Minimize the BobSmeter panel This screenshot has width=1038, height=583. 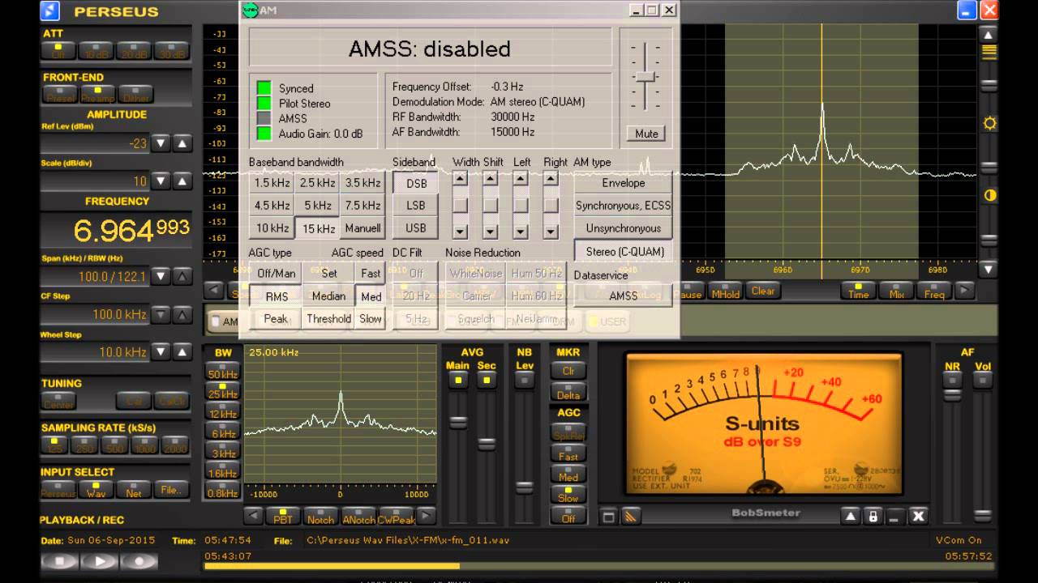pyautogui.click(x=895, y=517)
